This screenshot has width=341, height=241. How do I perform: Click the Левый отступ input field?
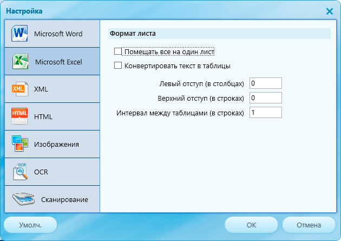point(266,83)
